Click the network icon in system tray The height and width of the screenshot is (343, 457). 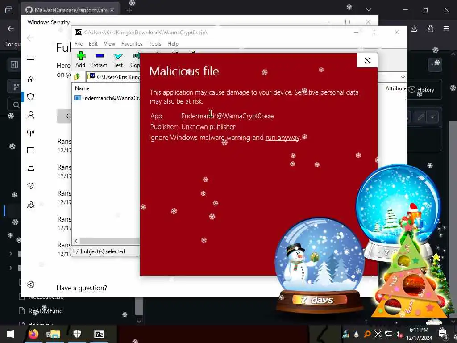click(x=389, y=334)
